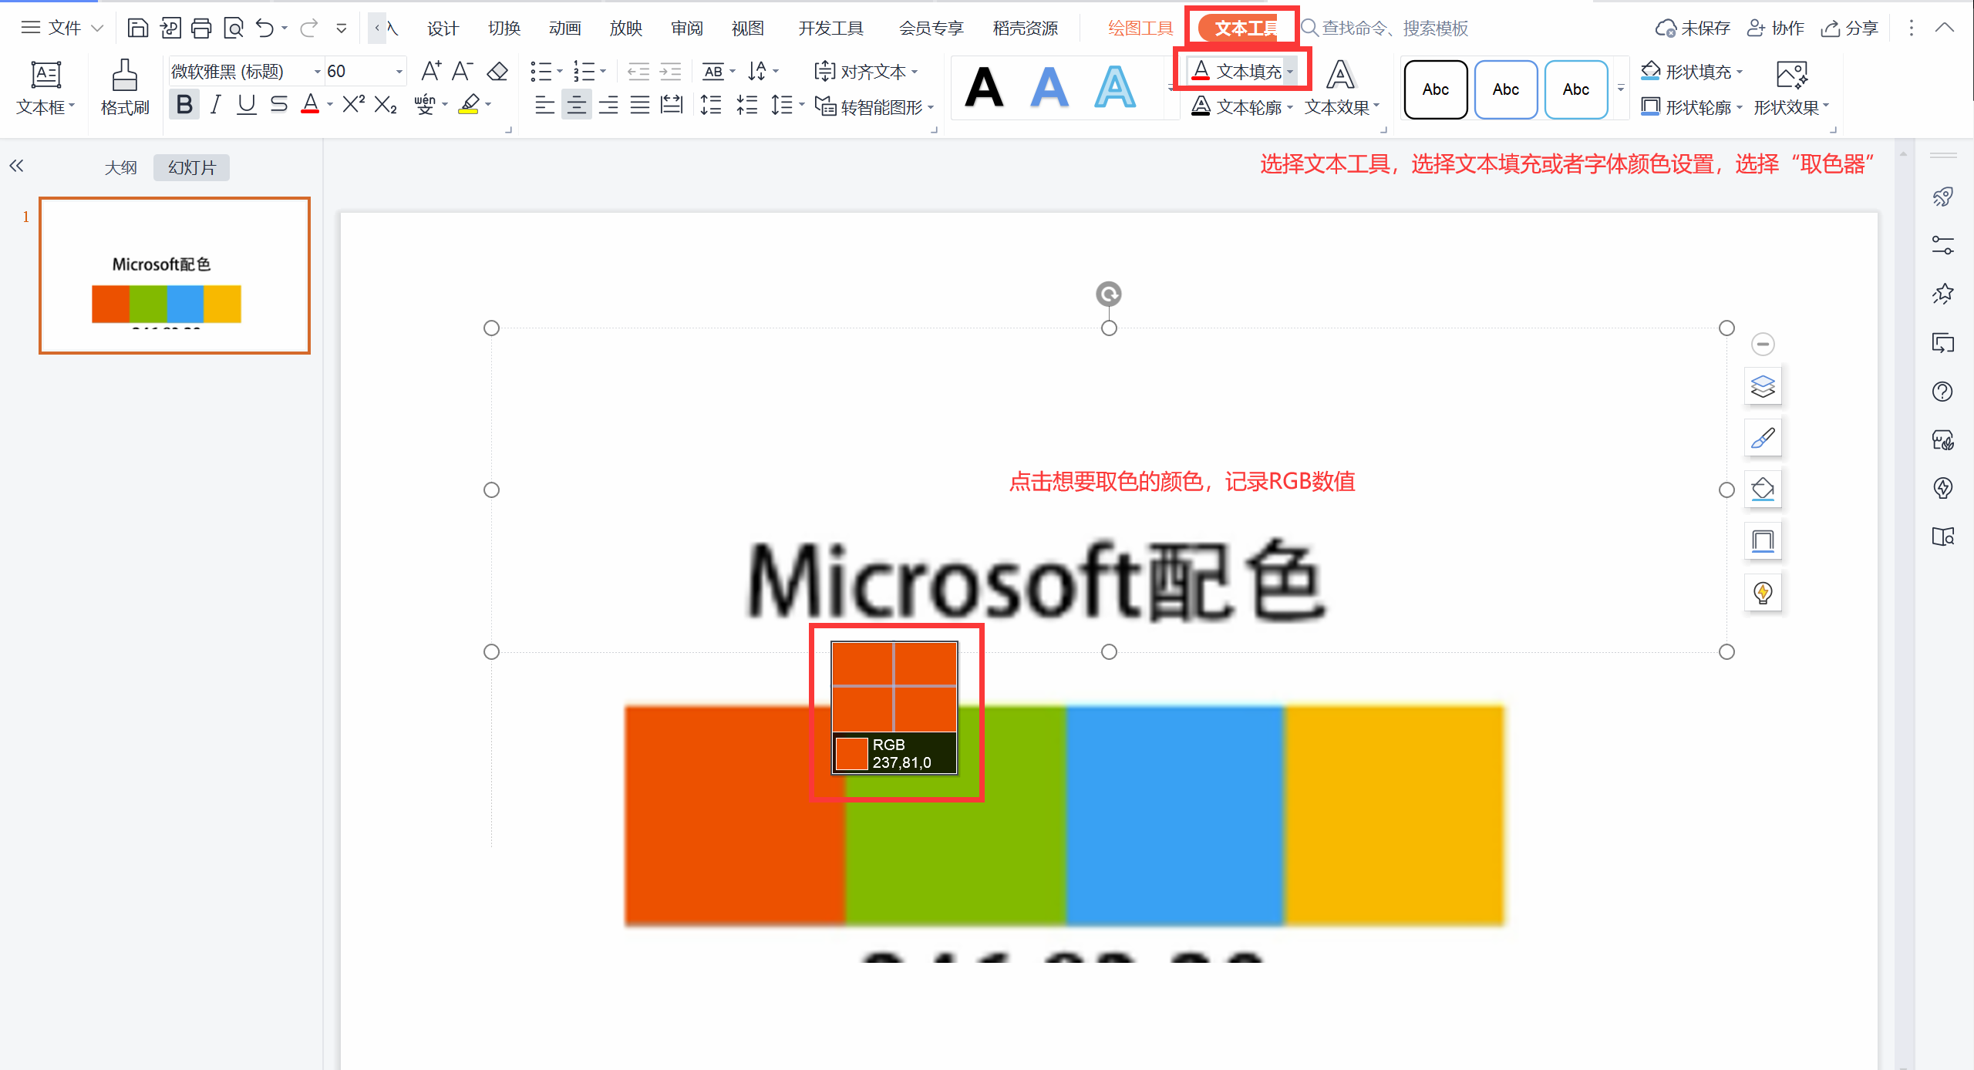1974x1070 pixels.
Task: Switch to the 大纲 outline tab
Action: (x=120, y=167)
